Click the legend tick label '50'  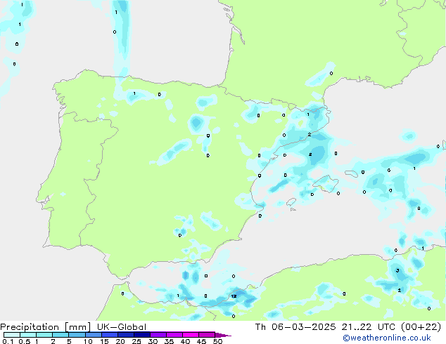(217, 341)
